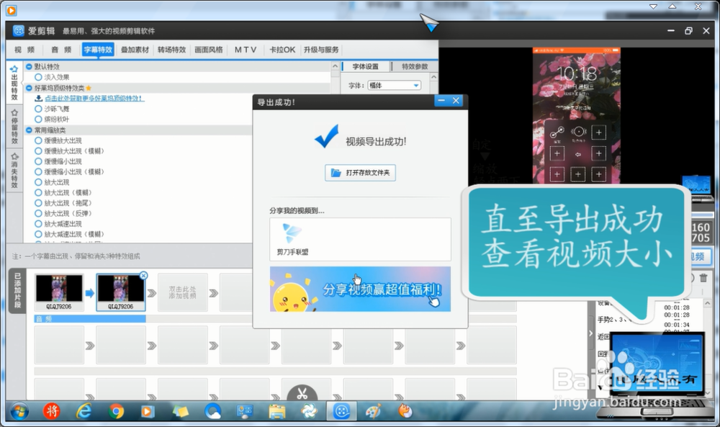Select the 淡入效果 radio option
The width and height of the screenshot is (720, 427).
tap(39, 77)
